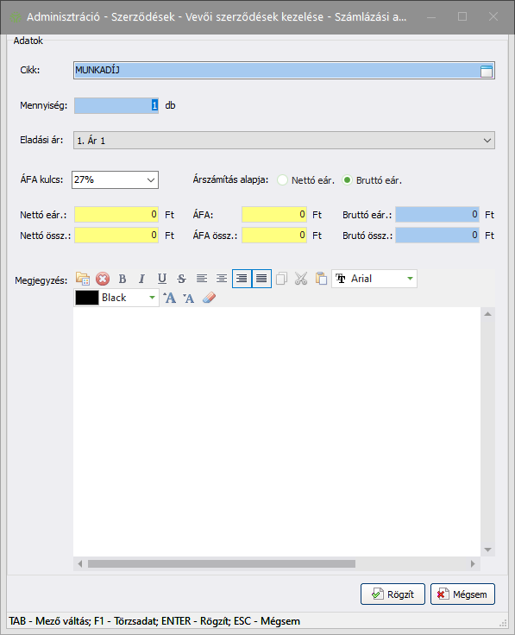
Task: Select the Bruttó eár. radio button
Action: point(347,180)
